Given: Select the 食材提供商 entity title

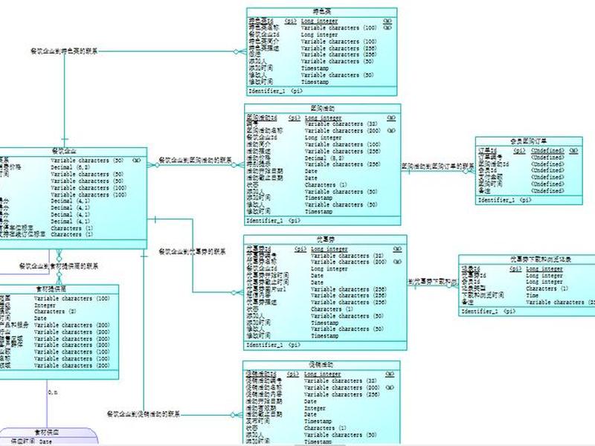Looking at the screenshot, I should point(51,289).
